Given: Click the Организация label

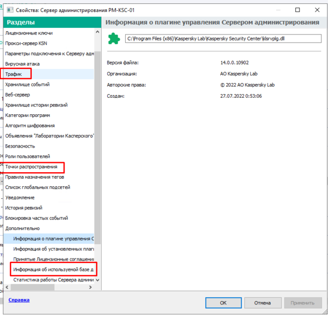Looking at the screenshot, I should pyautogui.click(x=122, y=74).
